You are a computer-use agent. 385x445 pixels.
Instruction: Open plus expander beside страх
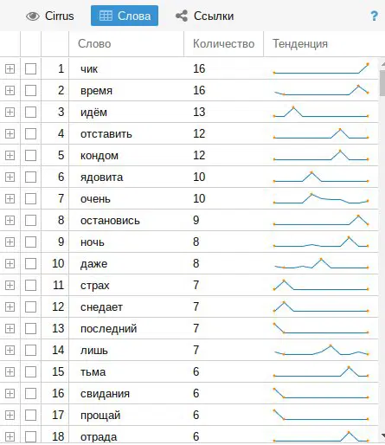coord(10,285)
